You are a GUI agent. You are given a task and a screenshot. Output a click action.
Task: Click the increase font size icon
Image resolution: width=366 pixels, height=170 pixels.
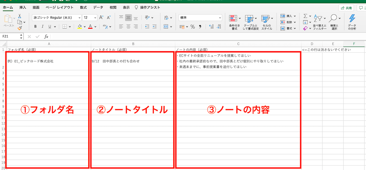click(102, 17)
